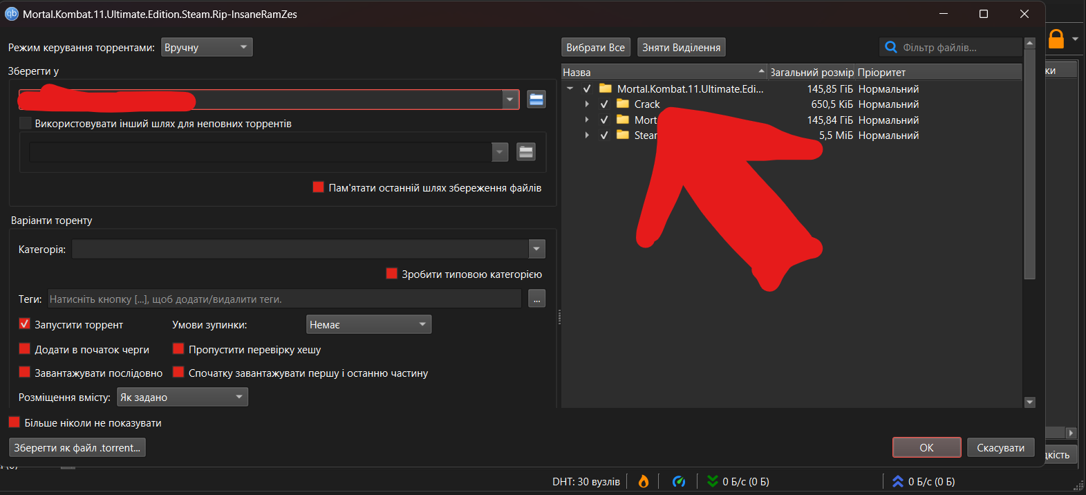Click the browse folder icon for save path
Screen dimensions: 1086x495
pyautogui.click(x=536, y=99)
